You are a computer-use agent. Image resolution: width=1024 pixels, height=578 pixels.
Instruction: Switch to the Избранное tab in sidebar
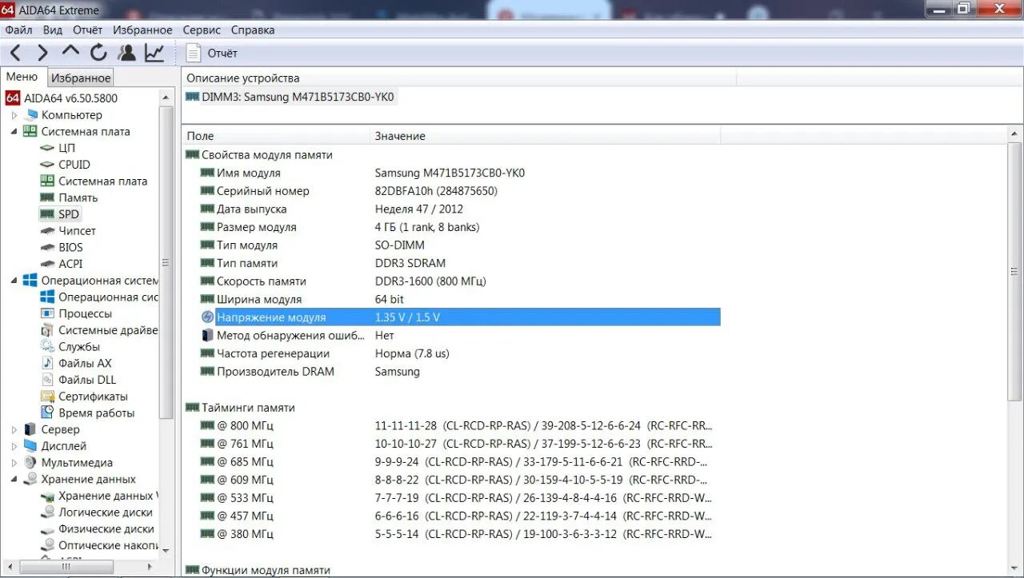pyautogui.click(x=81, y=78)
